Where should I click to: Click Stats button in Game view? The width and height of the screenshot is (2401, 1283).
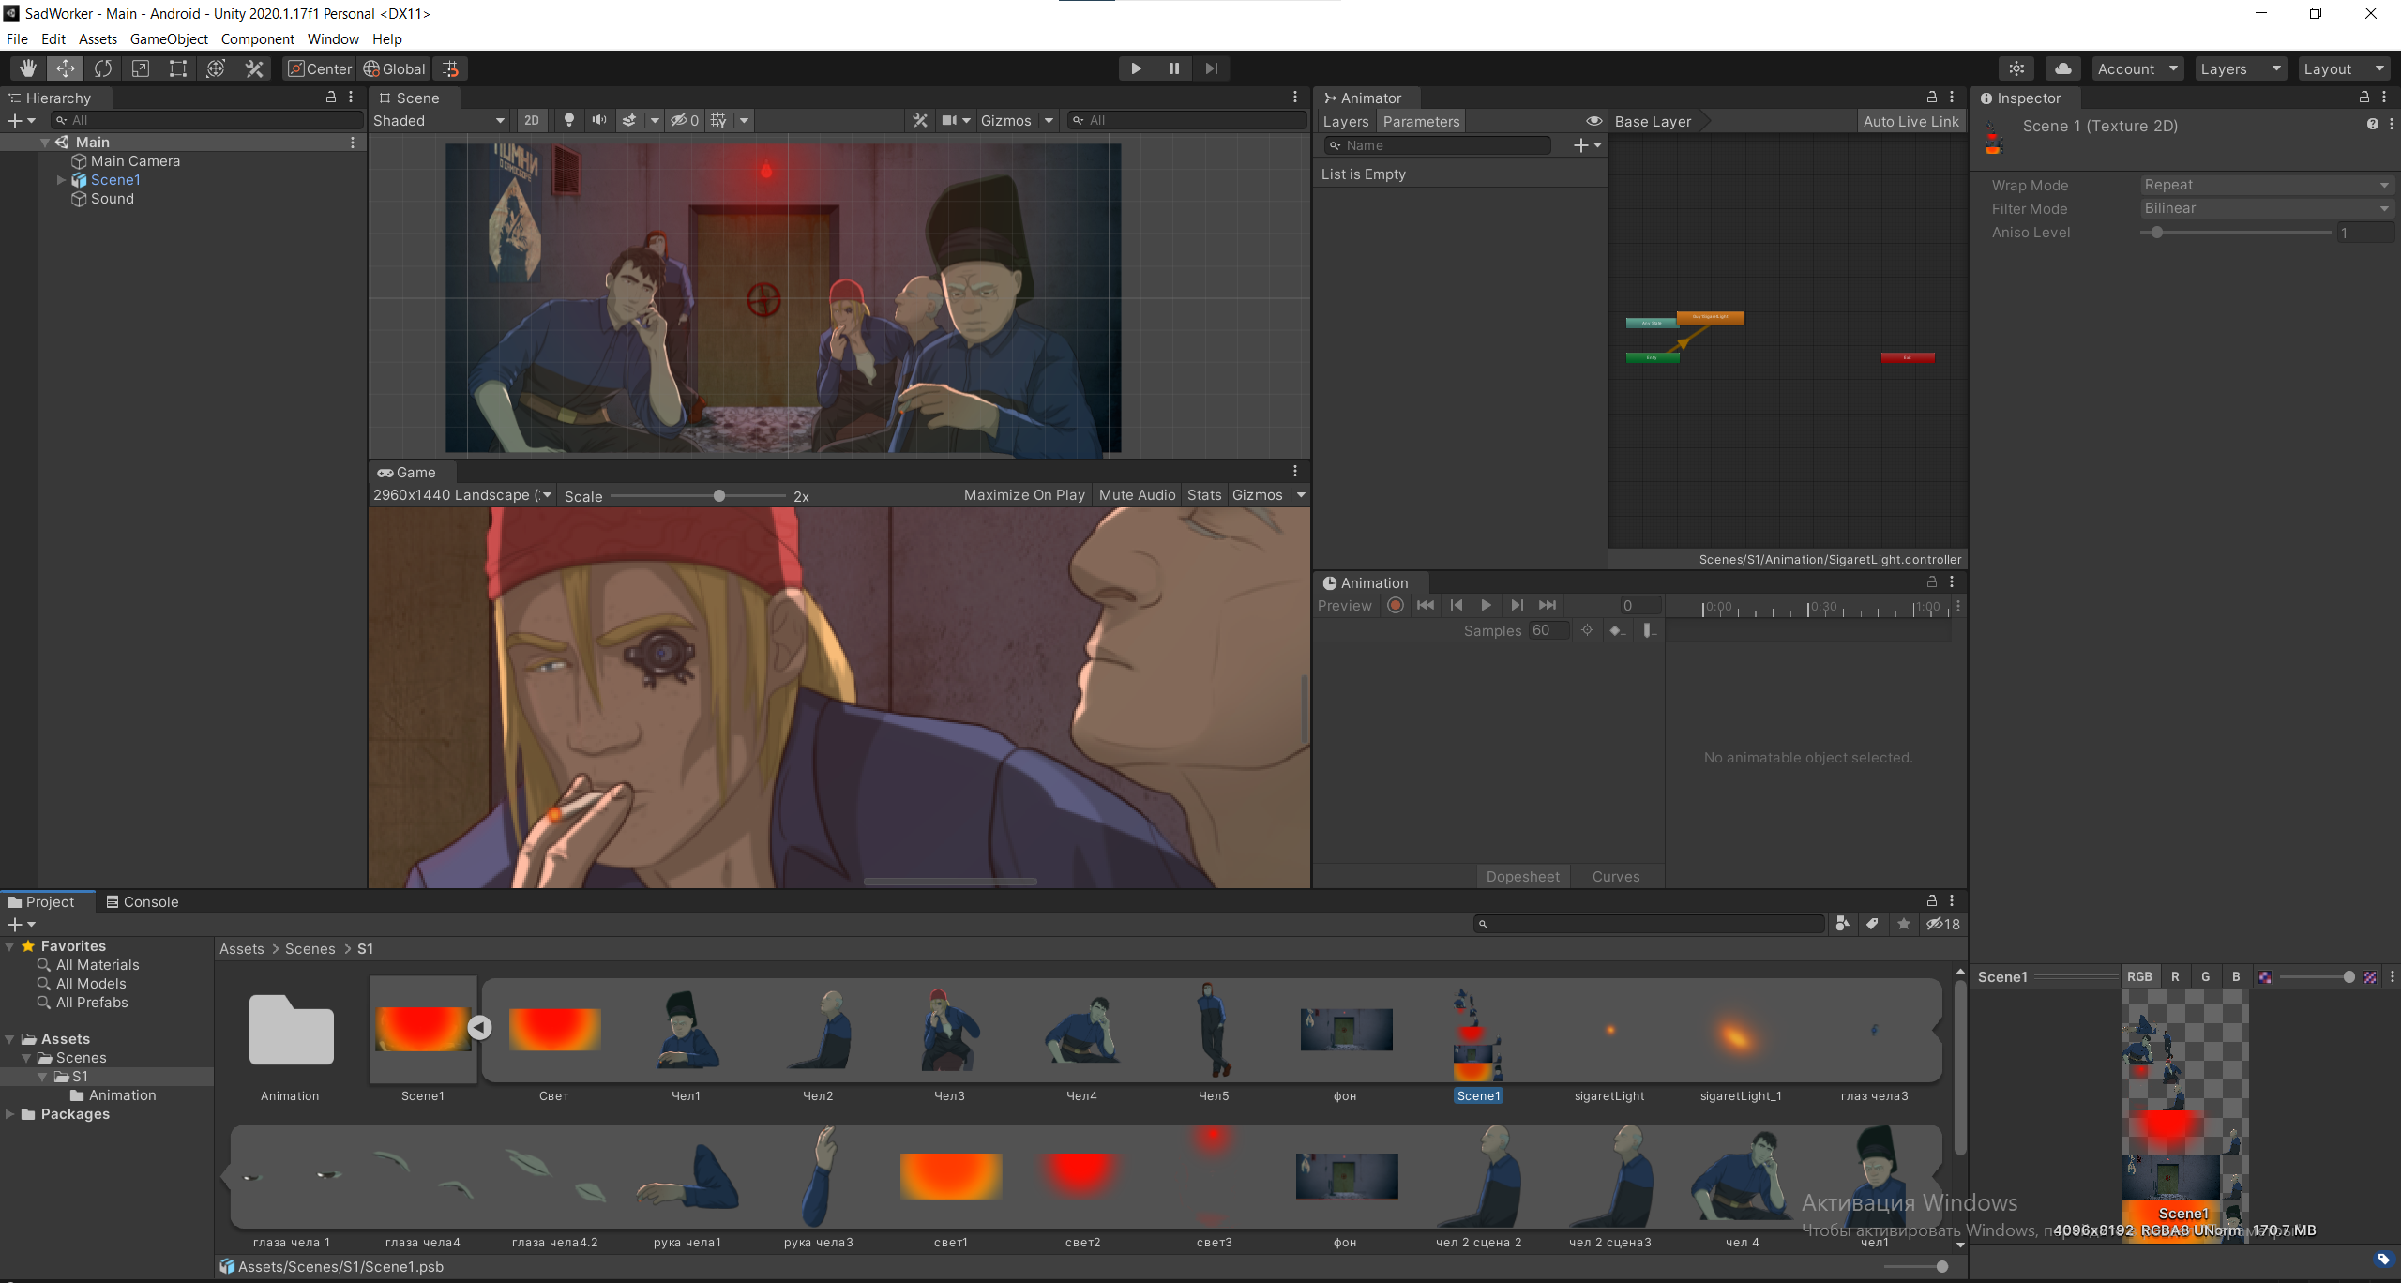1204,495
